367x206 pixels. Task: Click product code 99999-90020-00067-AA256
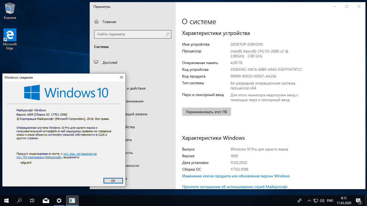(253, 76)
